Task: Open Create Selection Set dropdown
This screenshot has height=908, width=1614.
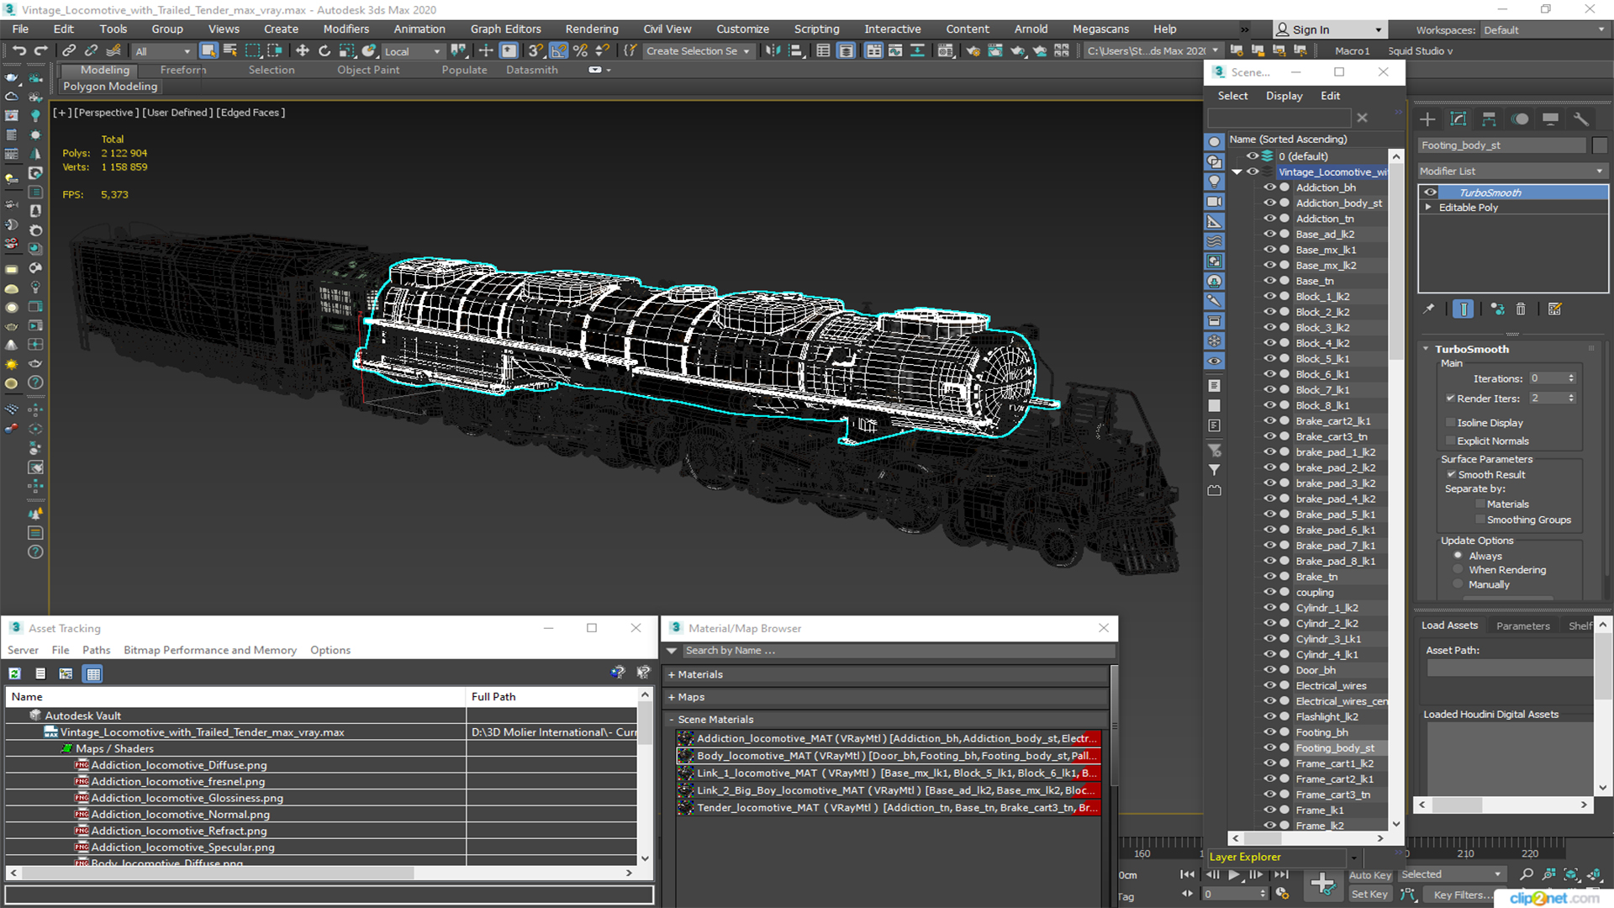Action: coord(699,51)
